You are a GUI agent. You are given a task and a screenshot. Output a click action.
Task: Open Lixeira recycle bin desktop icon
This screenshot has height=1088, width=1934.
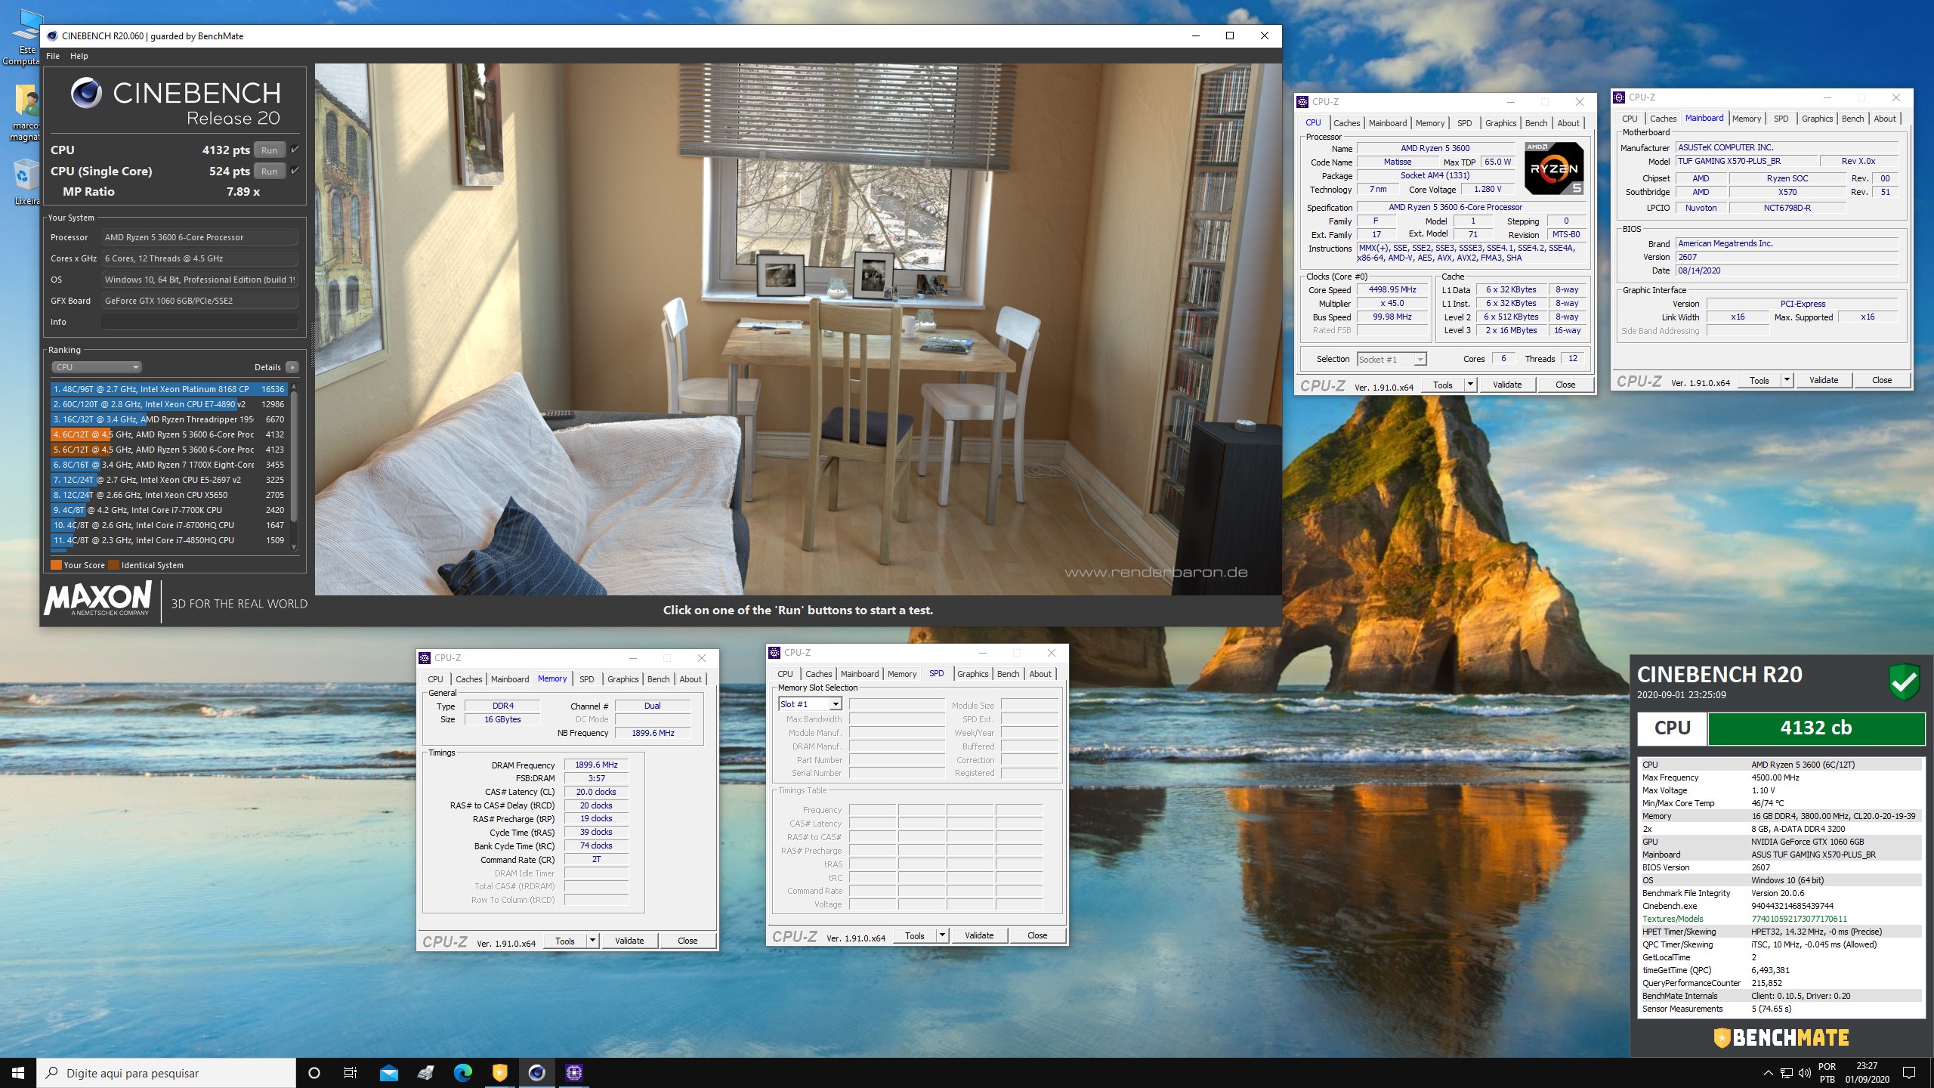[26, 182]
